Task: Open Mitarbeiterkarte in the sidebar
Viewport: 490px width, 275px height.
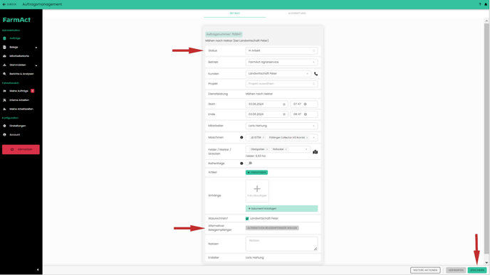Action: pos(19,56)
